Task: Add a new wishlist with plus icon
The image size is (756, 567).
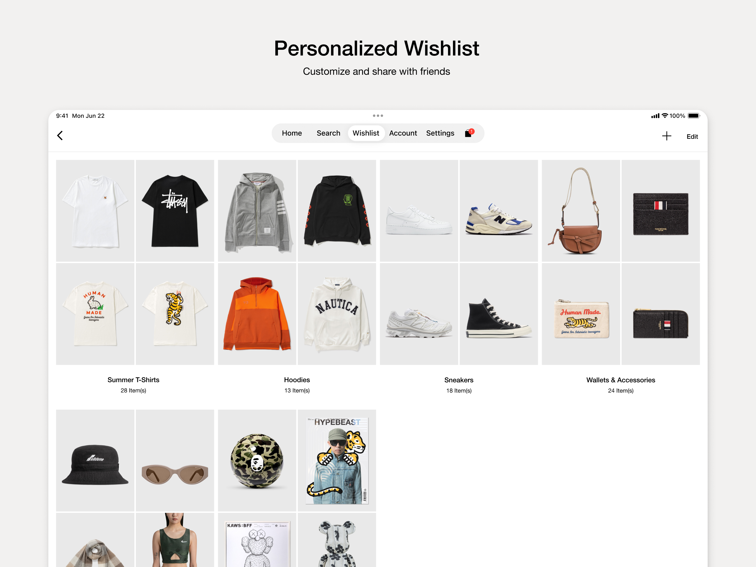Action: (x=666, y=136)
